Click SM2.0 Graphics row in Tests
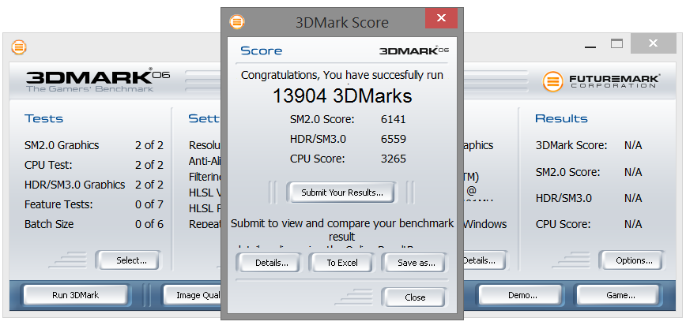Image resolution: width=686 pixels, height=329 pixels. (94, 145)
